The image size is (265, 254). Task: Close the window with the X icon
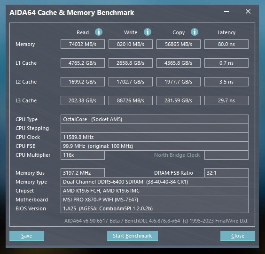[x=248, y=11]
